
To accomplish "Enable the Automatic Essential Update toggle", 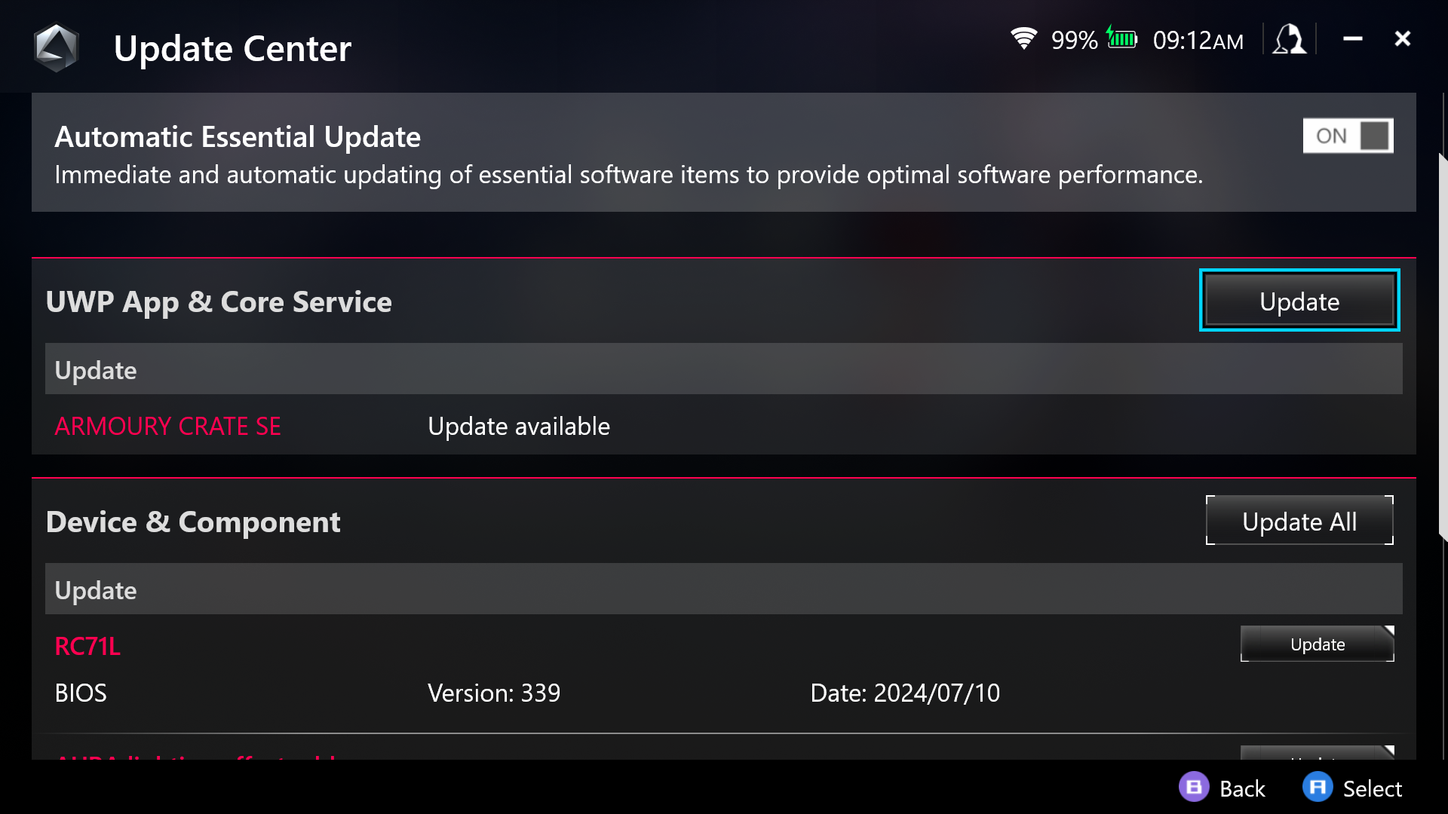I will [1348, 135].
